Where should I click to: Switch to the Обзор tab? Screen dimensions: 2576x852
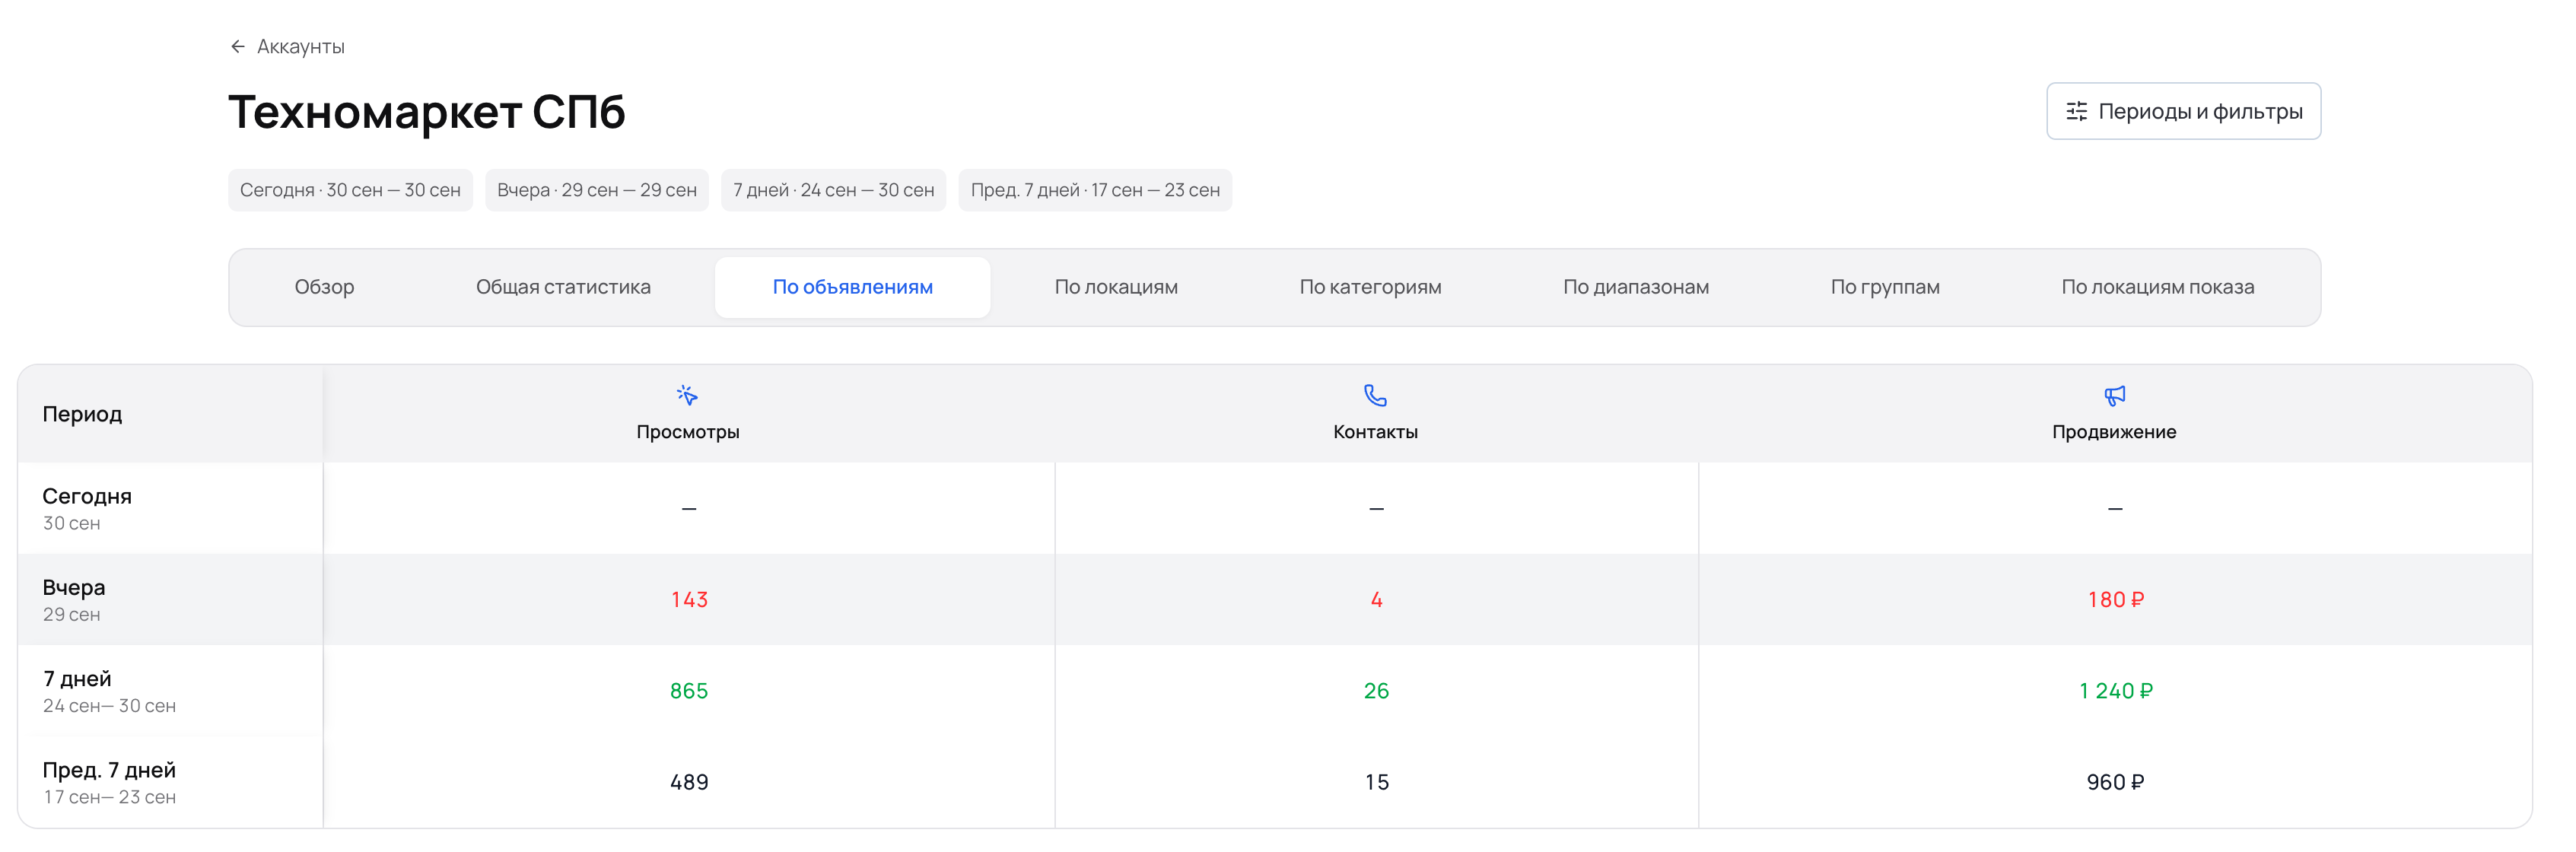[x=324, y=287]
